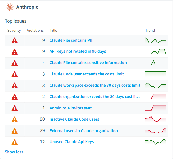The image size is (173, 159).
Task: Click severity icon for Claude organization cost limit row
Action: point(14,97)
